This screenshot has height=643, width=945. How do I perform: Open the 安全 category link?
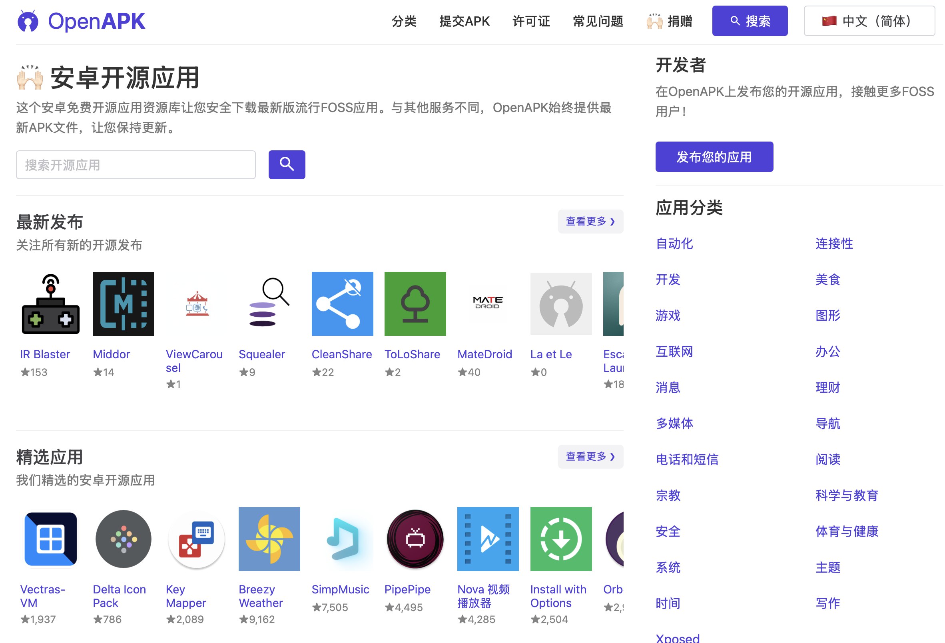tap(669, 532)
